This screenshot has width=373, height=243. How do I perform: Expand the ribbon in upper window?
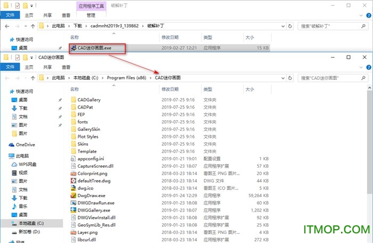tap(361, 15)
